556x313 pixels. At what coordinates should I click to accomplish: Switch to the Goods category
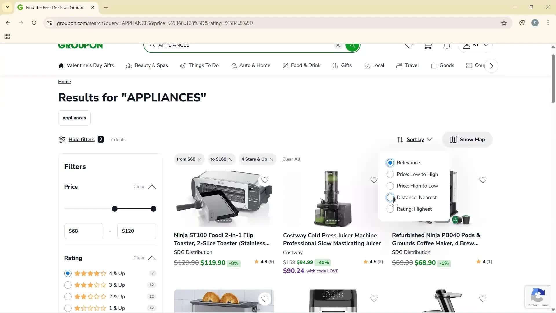pyautogui.click(x=447, y=65)
